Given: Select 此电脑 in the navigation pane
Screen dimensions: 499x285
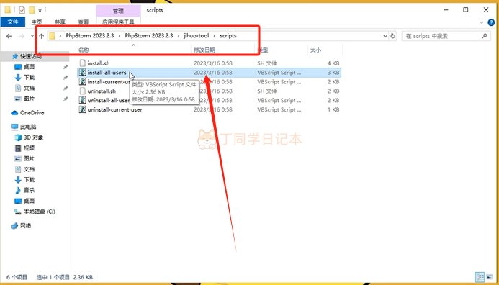Looking at the screenshot, I should [27, 127].
